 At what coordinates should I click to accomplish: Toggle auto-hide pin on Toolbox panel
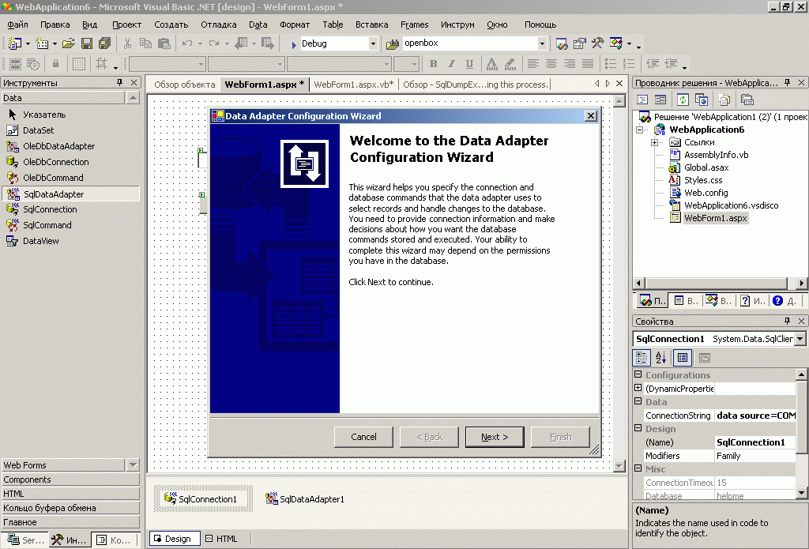point(120,83)
